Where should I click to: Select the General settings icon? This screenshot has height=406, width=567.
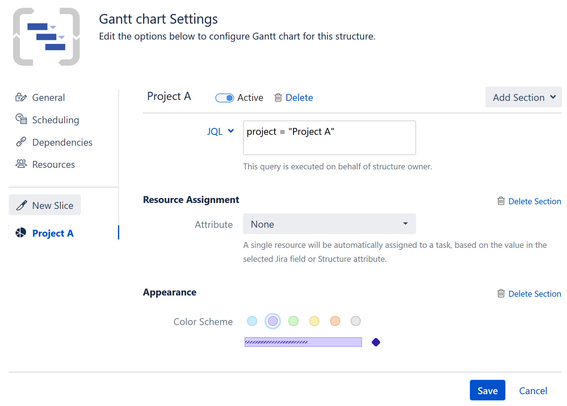pos(21,97)
